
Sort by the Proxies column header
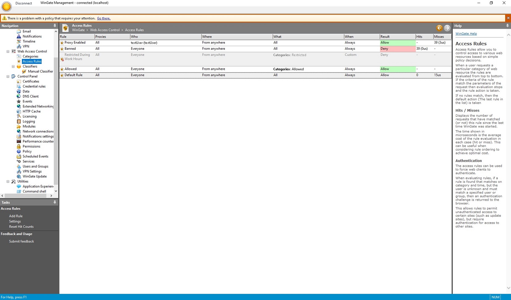coord(112,36)
